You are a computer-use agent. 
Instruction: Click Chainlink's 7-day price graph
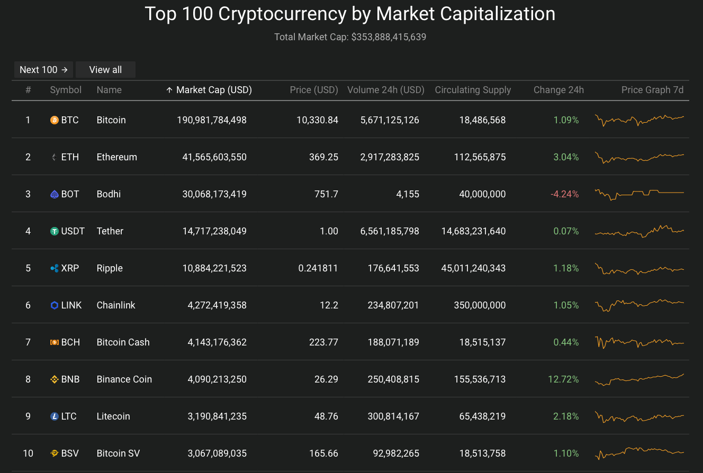click(639, 305)
